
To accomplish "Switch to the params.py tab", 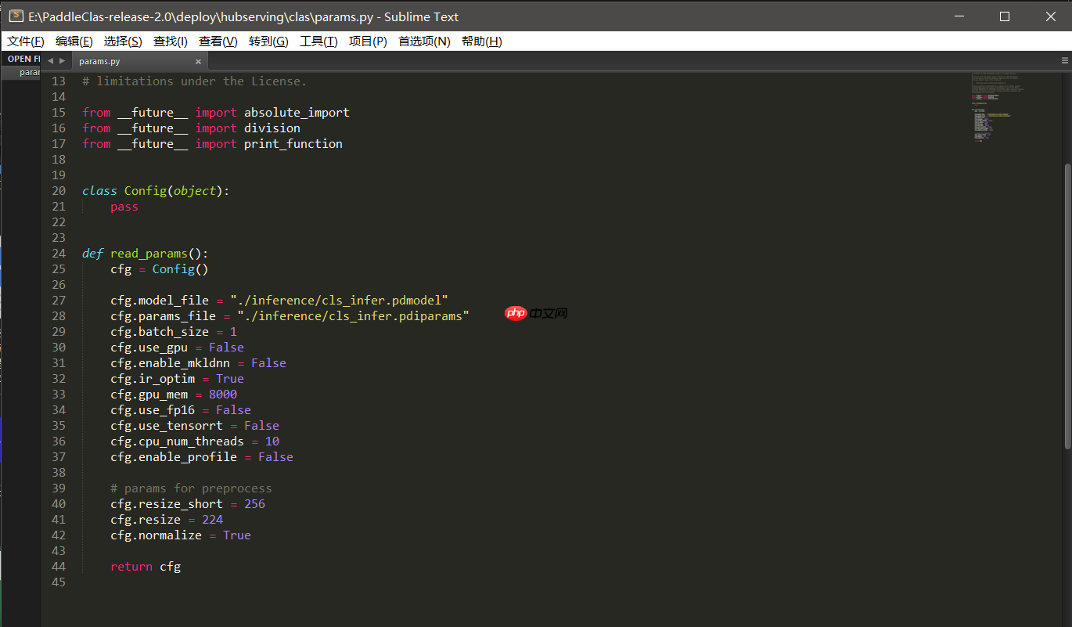I will (x=99, y=60).
